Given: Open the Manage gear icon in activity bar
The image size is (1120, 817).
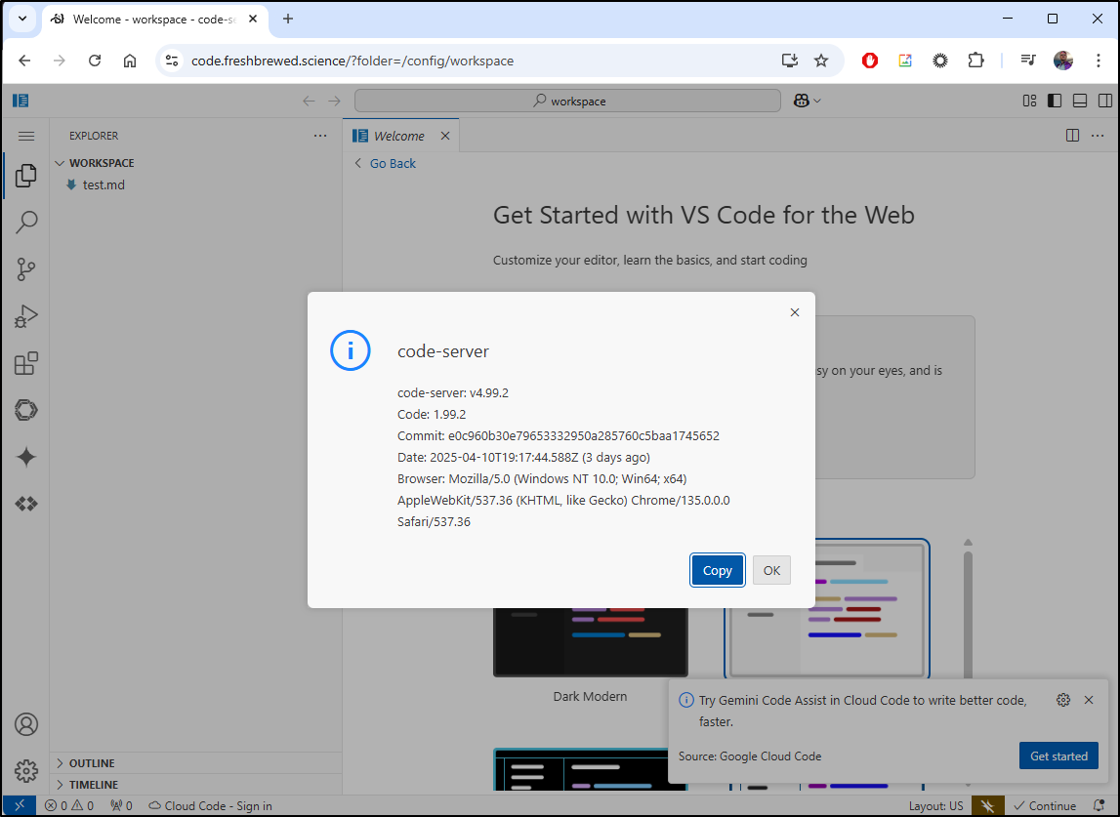Looking at the screenshot, I should pyautogui.click(x=25, y=770).
